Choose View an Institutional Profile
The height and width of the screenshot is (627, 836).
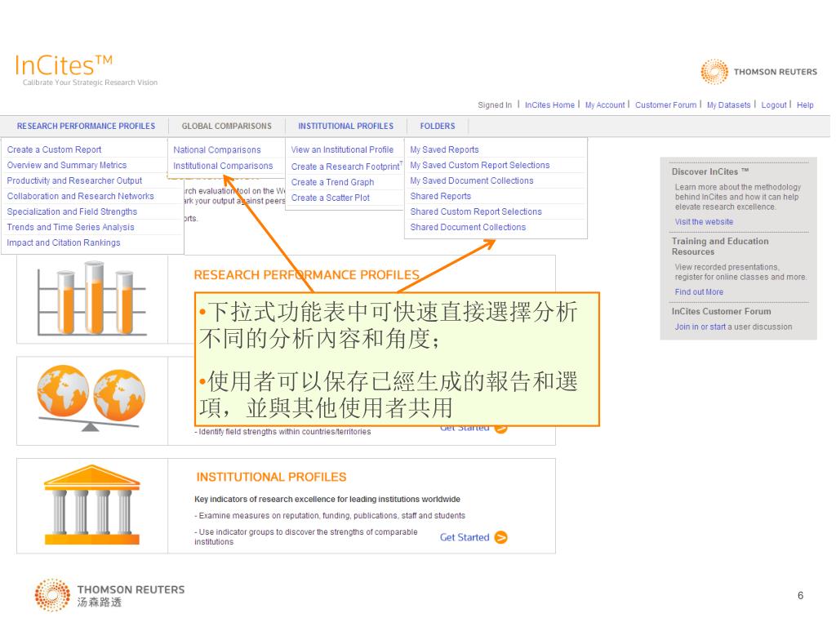click(x=342, y=150)
